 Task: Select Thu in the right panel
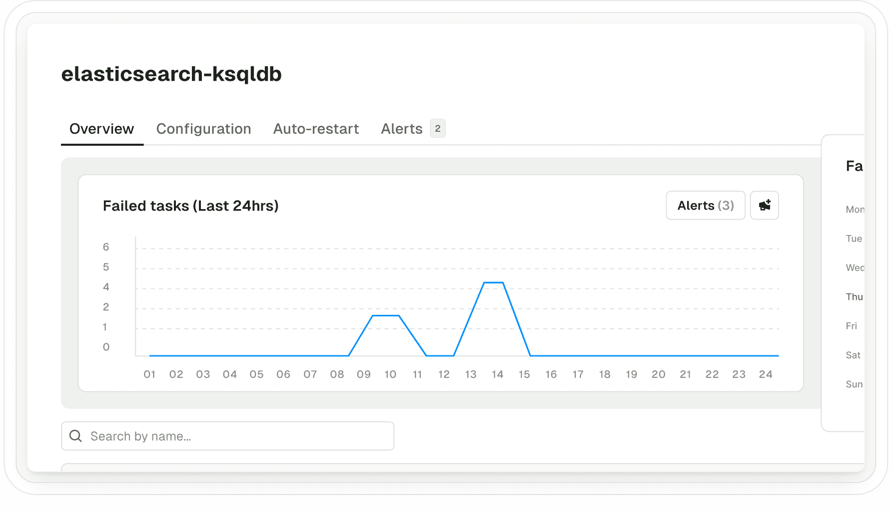[854, 297]
